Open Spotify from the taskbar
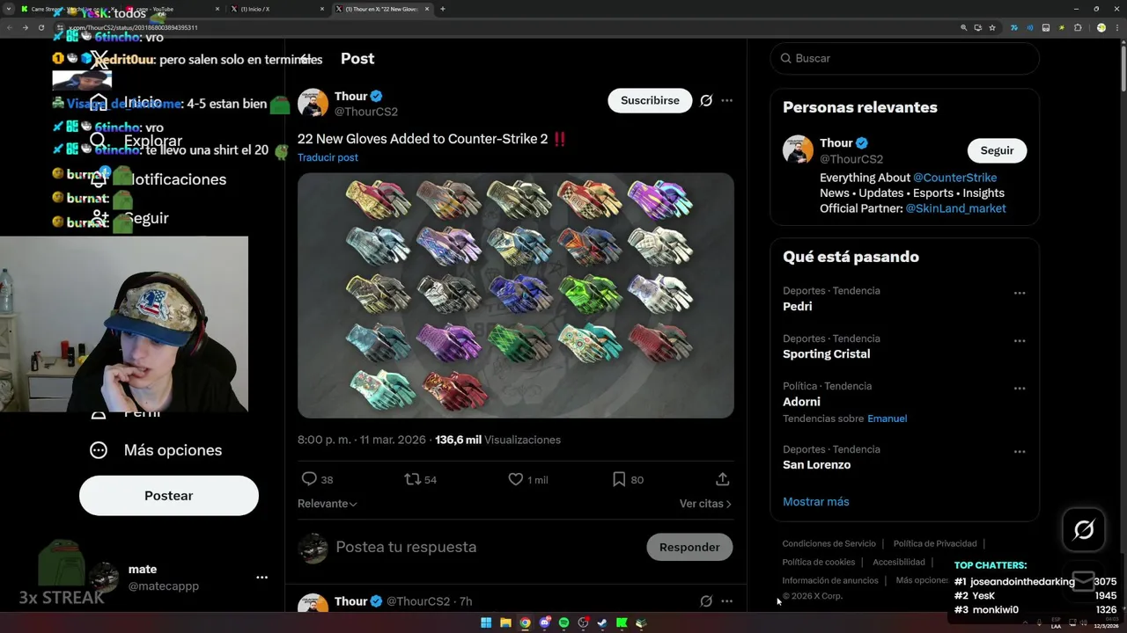The height and width of the screenshot is (633, 1127). [x=563, y=623]
